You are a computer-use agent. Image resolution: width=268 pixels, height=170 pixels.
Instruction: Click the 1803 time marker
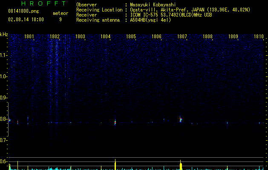pyautogui.click(x=80, y=37)
